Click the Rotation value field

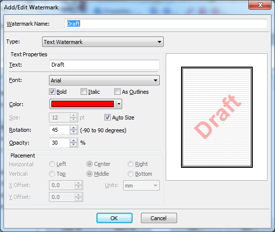pyautogui.click(x=59, y=130)
